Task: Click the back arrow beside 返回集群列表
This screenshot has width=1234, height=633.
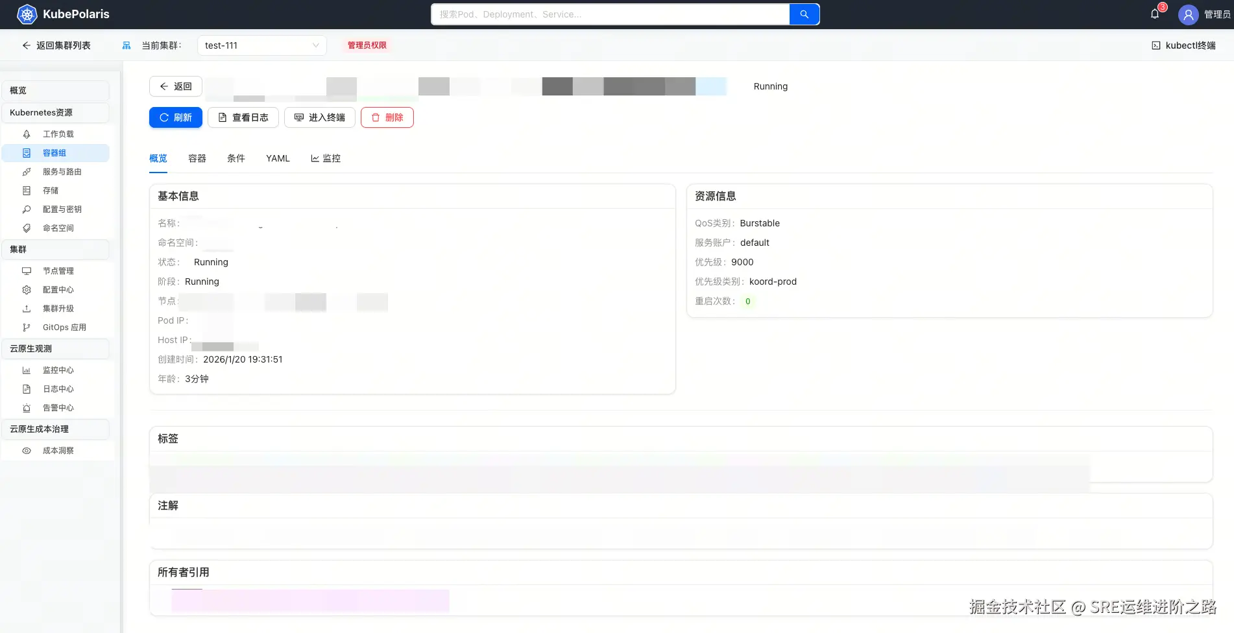Action: 26,45
